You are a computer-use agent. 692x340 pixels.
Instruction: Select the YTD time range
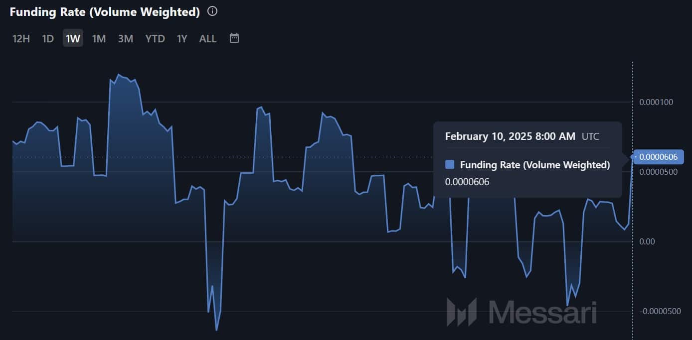click(155, 38)
